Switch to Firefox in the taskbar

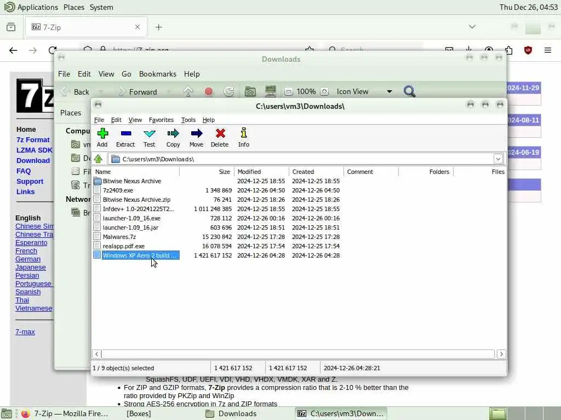pos(65,413)
